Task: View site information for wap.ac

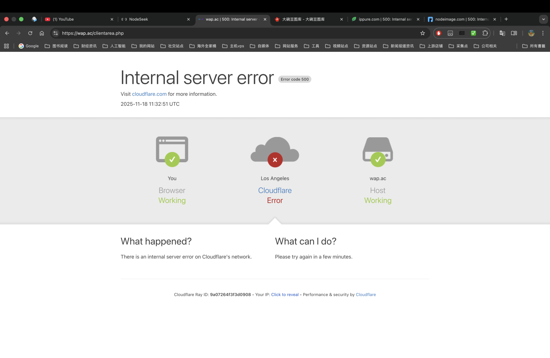Action: 56,33
